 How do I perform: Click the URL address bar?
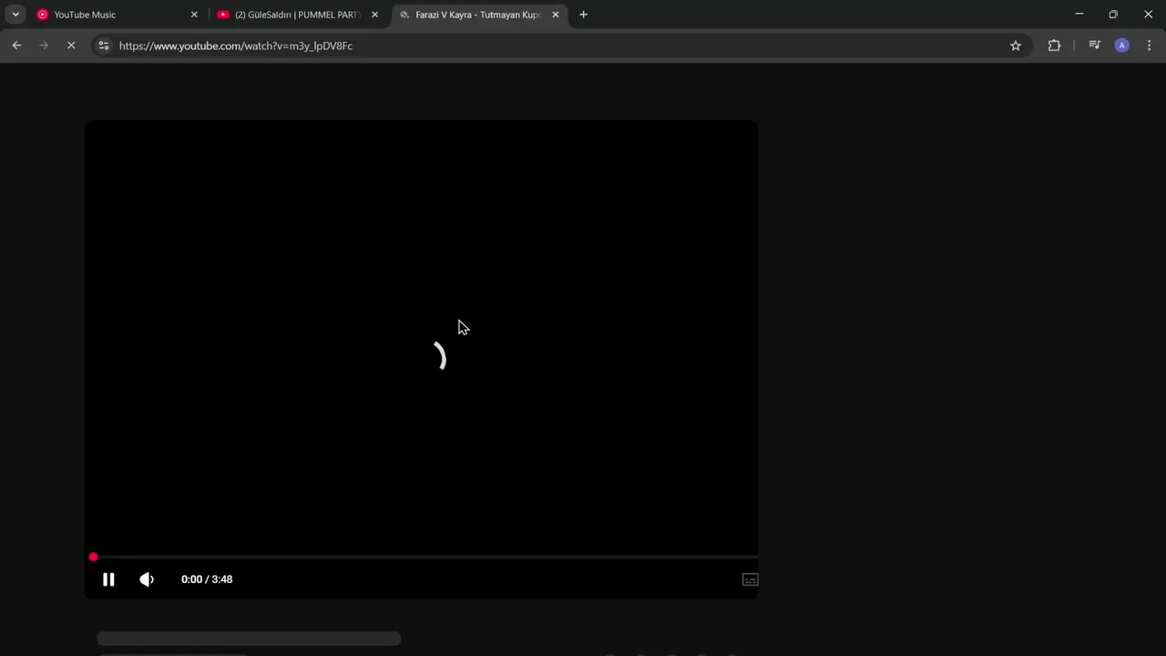(562, 46)
